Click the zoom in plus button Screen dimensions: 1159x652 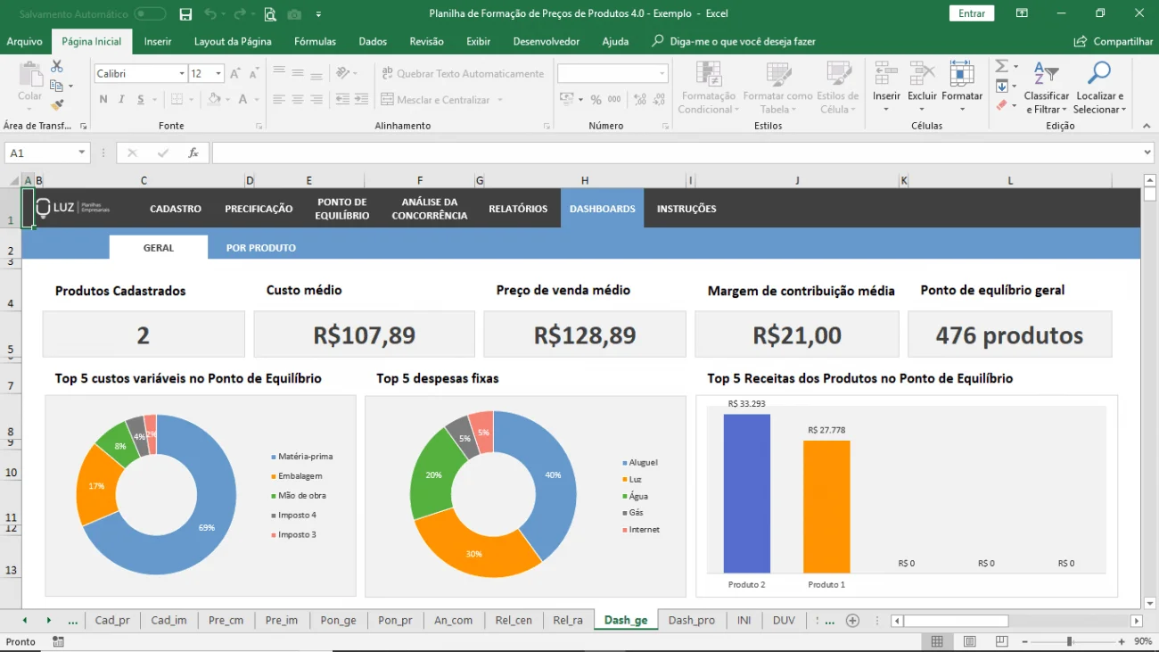[1120, 641]
